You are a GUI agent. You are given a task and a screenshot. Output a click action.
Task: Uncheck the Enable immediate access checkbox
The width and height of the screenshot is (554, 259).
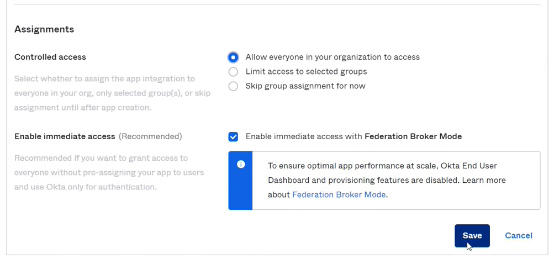click(x=233, y=136)
